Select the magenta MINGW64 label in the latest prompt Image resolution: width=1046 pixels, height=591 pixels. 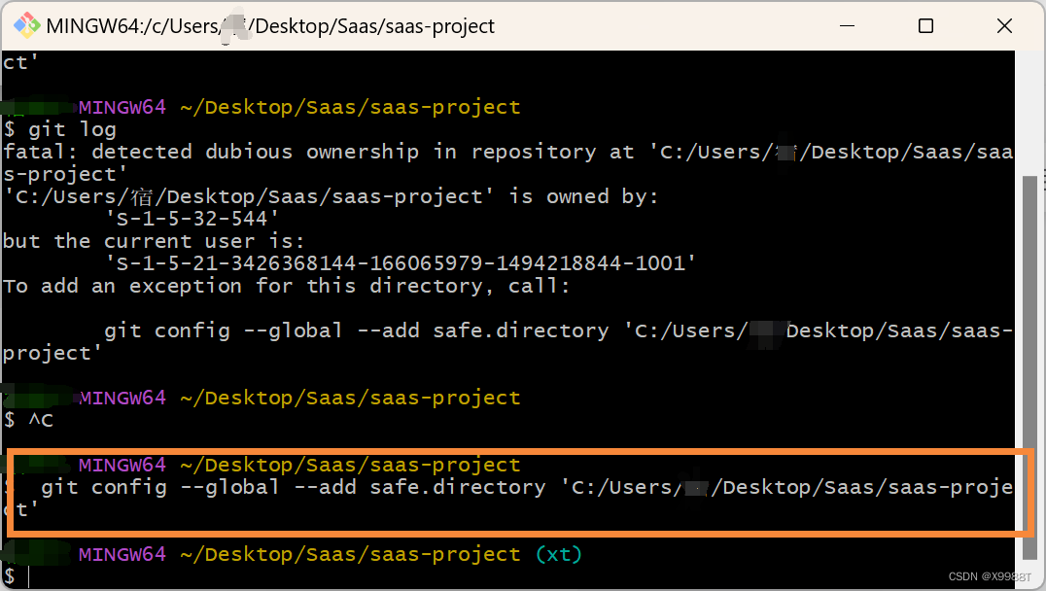pyautogui.click(x=122, y=554)
